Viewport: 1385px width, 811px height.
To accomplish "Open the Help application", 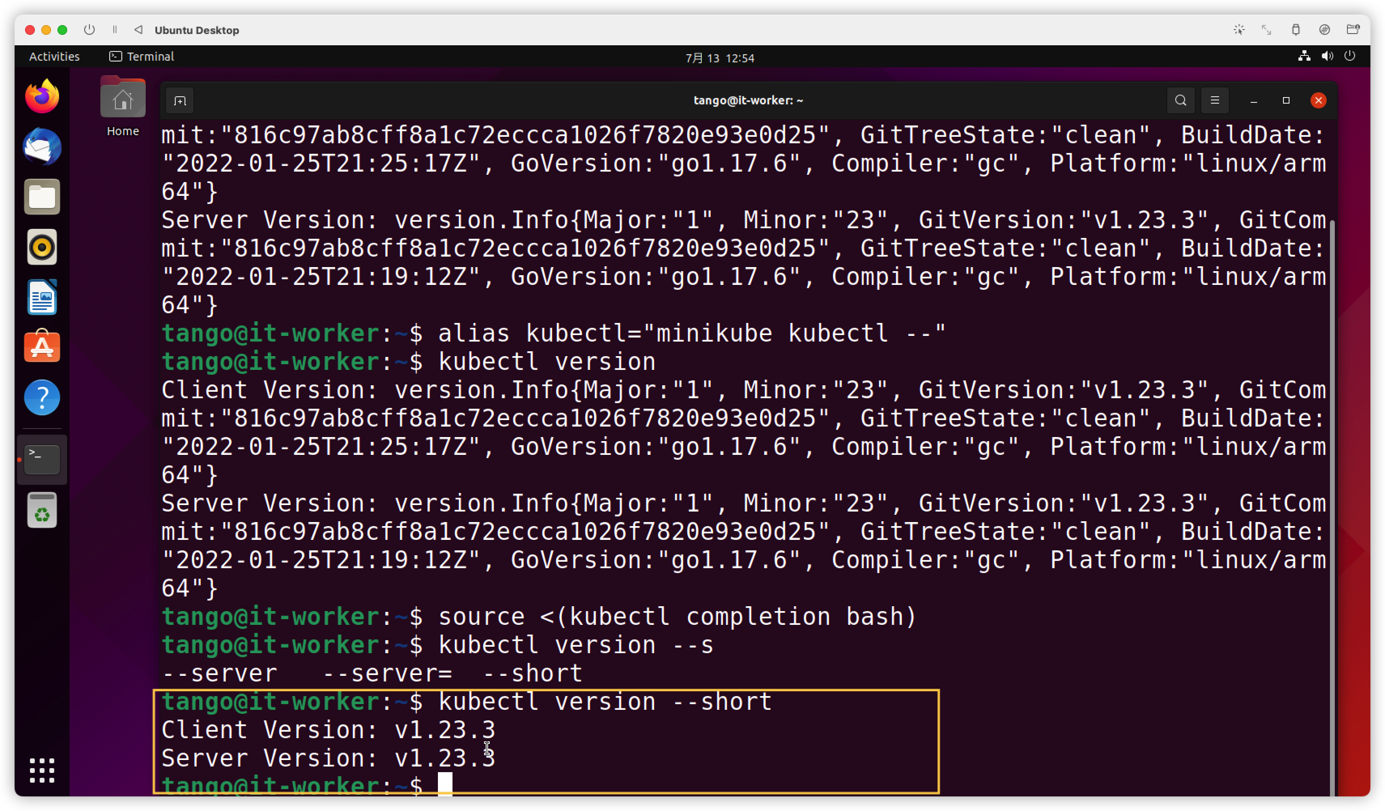I will (42, 397).
